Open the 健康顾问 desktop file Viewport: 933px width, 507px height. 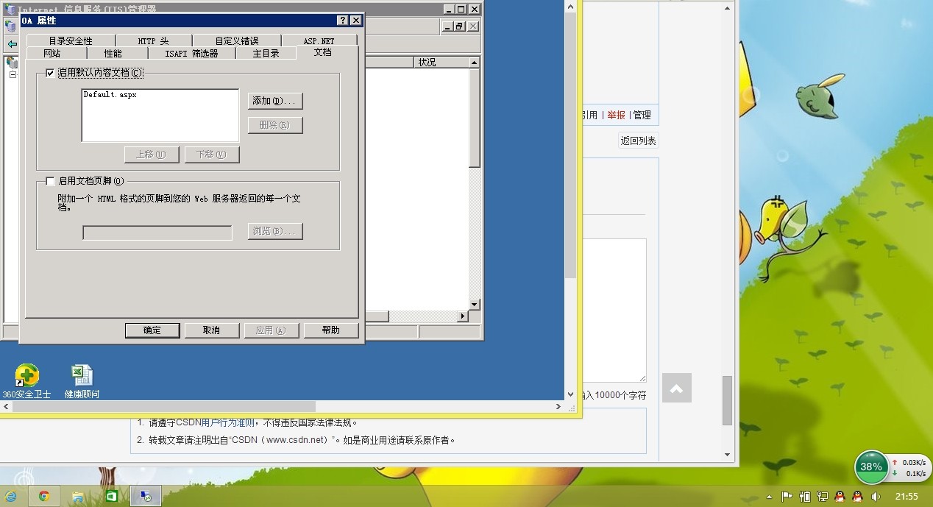pyautogui.click(x=82, y=381)
